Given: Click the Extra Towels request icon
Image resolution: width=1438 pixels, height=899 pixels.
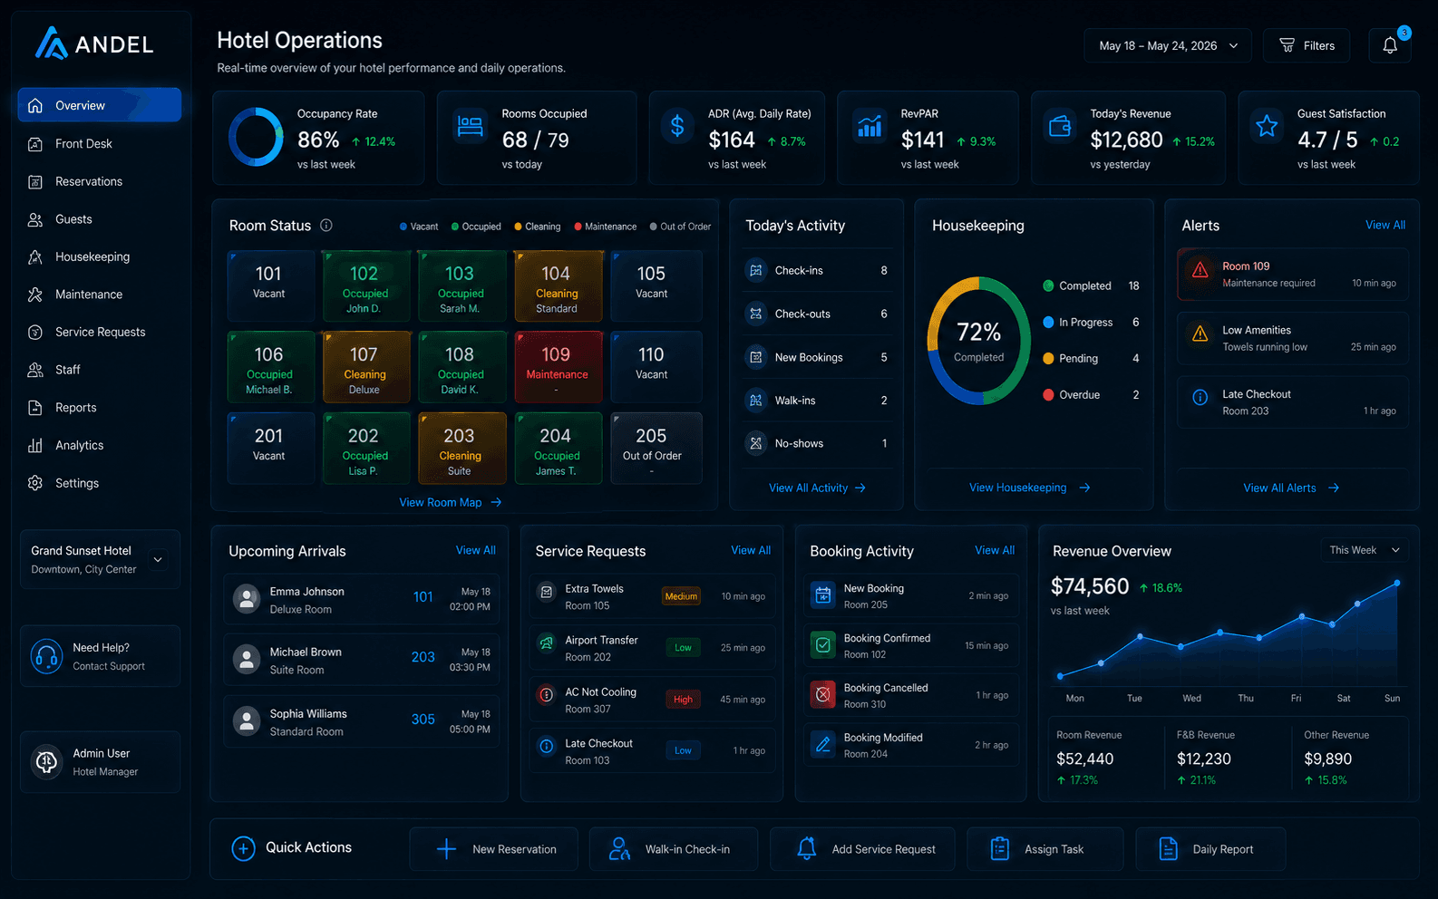Looking at the screenshot, I should 547,592.
